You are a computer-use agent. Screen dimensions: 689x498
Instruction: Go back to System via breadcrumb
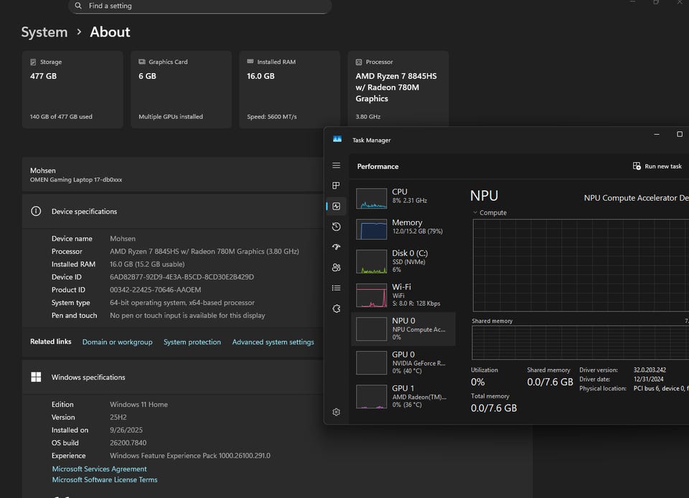(44, 32)
